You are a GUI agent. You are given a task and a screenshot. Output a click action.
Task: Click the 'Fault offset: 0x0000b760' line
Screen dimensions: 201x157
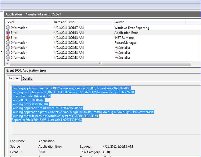(x=28, y=100)
